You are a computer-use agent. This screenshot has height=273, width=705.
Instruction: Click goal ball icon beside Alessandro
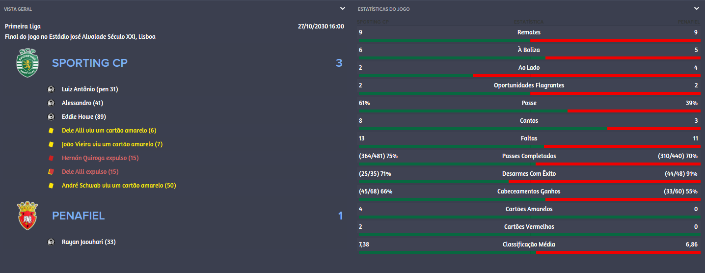(51, 103)
